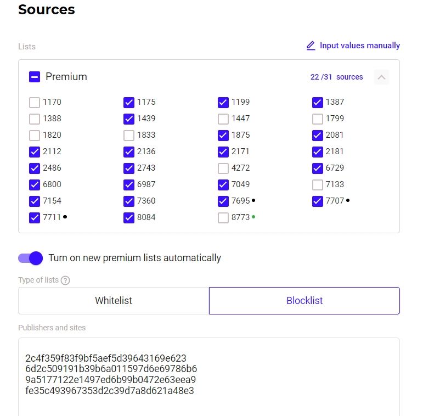Enable source 8773 checkbox
This screenshot has height=416, width=423.
click(223, 218)
